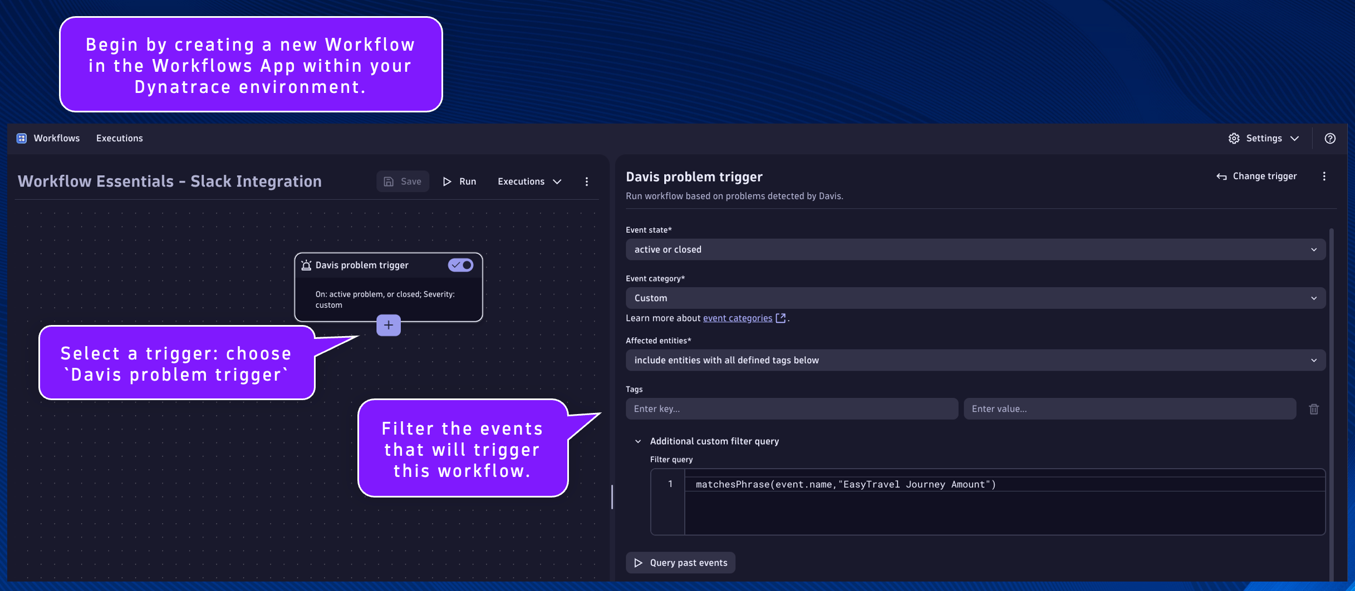The image size is (1355, 591).
Task: Save the workflow
Action: click(x=402, y=181)
